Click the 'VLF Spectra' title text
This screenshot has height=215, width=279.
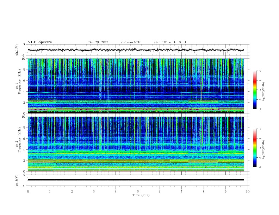tap(40, 42)
